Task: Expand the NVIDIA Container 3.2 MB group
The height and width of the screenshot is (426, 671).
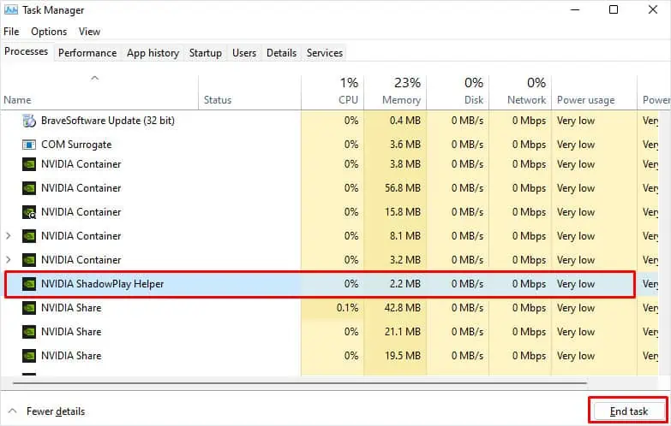Action: (9, 260)
